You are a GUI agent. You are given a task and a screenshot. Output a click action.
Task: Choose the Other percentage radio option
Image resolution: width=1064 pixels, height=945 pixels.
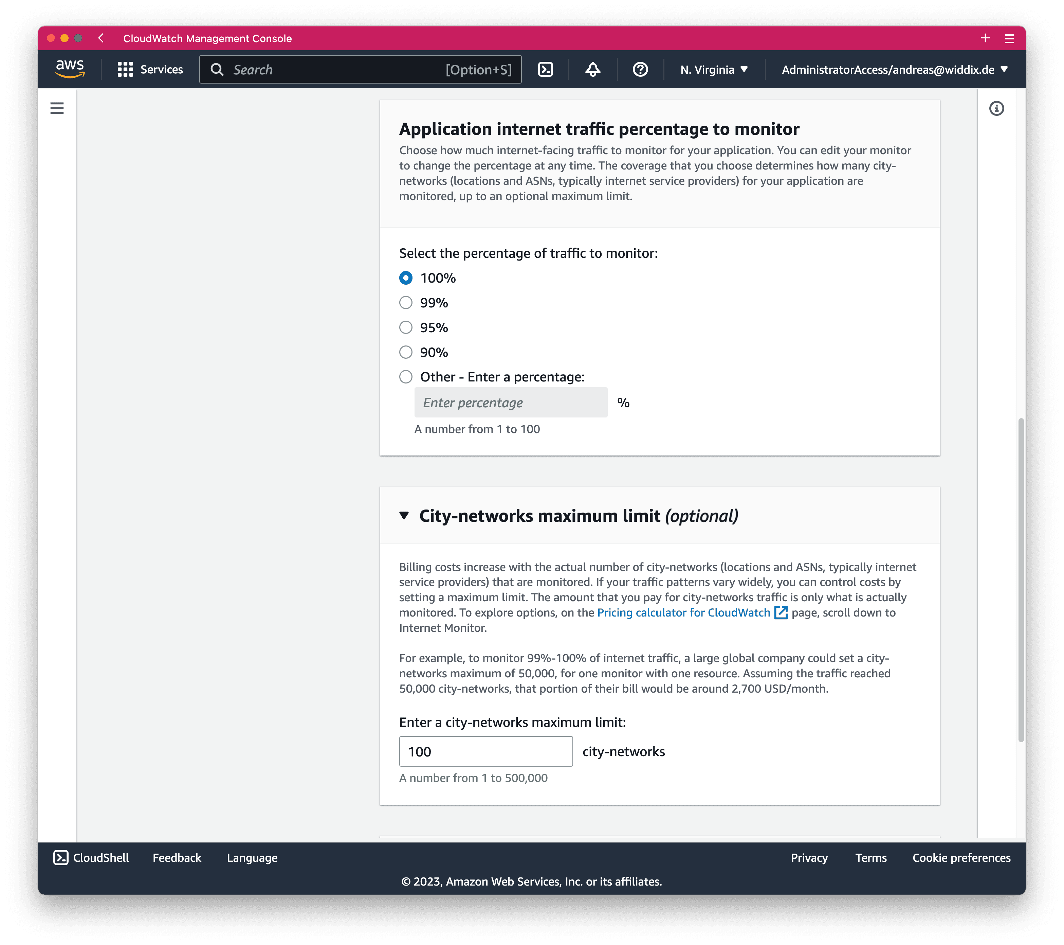(x=405, y=377)
